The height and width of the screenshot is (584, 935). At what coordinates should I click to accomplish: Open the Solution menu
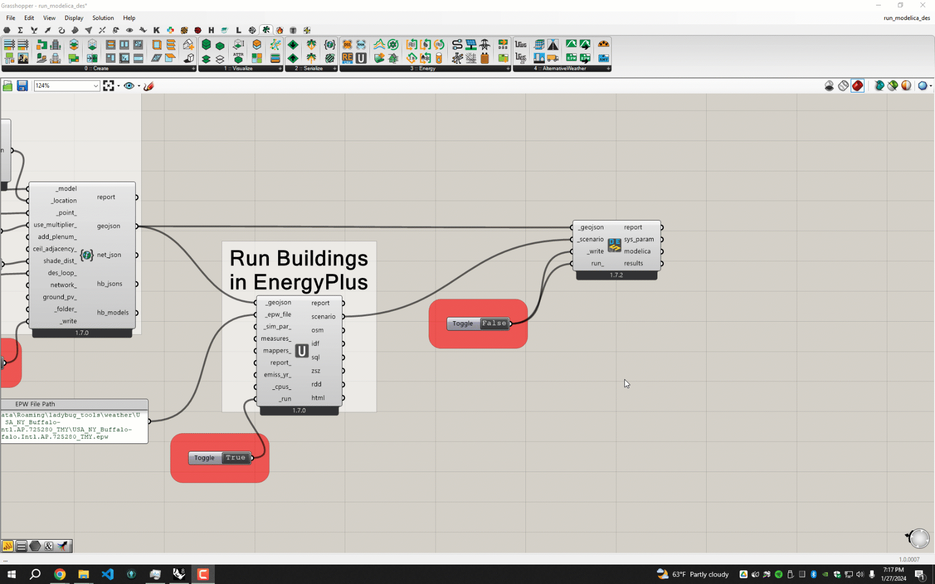pyautogui.click(x=103, y=17)
